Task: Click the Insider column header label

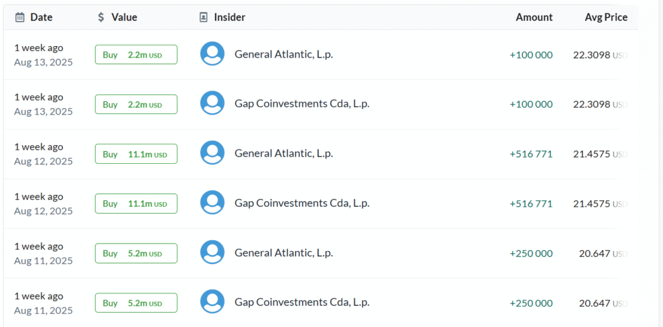Action: pyautogui.click(x=230, y=17)
